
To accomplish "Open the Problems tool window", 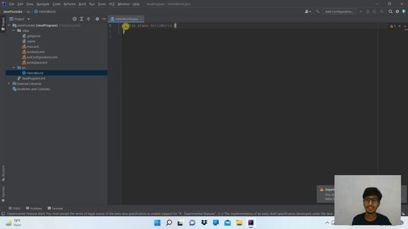I will click(34, 208).
